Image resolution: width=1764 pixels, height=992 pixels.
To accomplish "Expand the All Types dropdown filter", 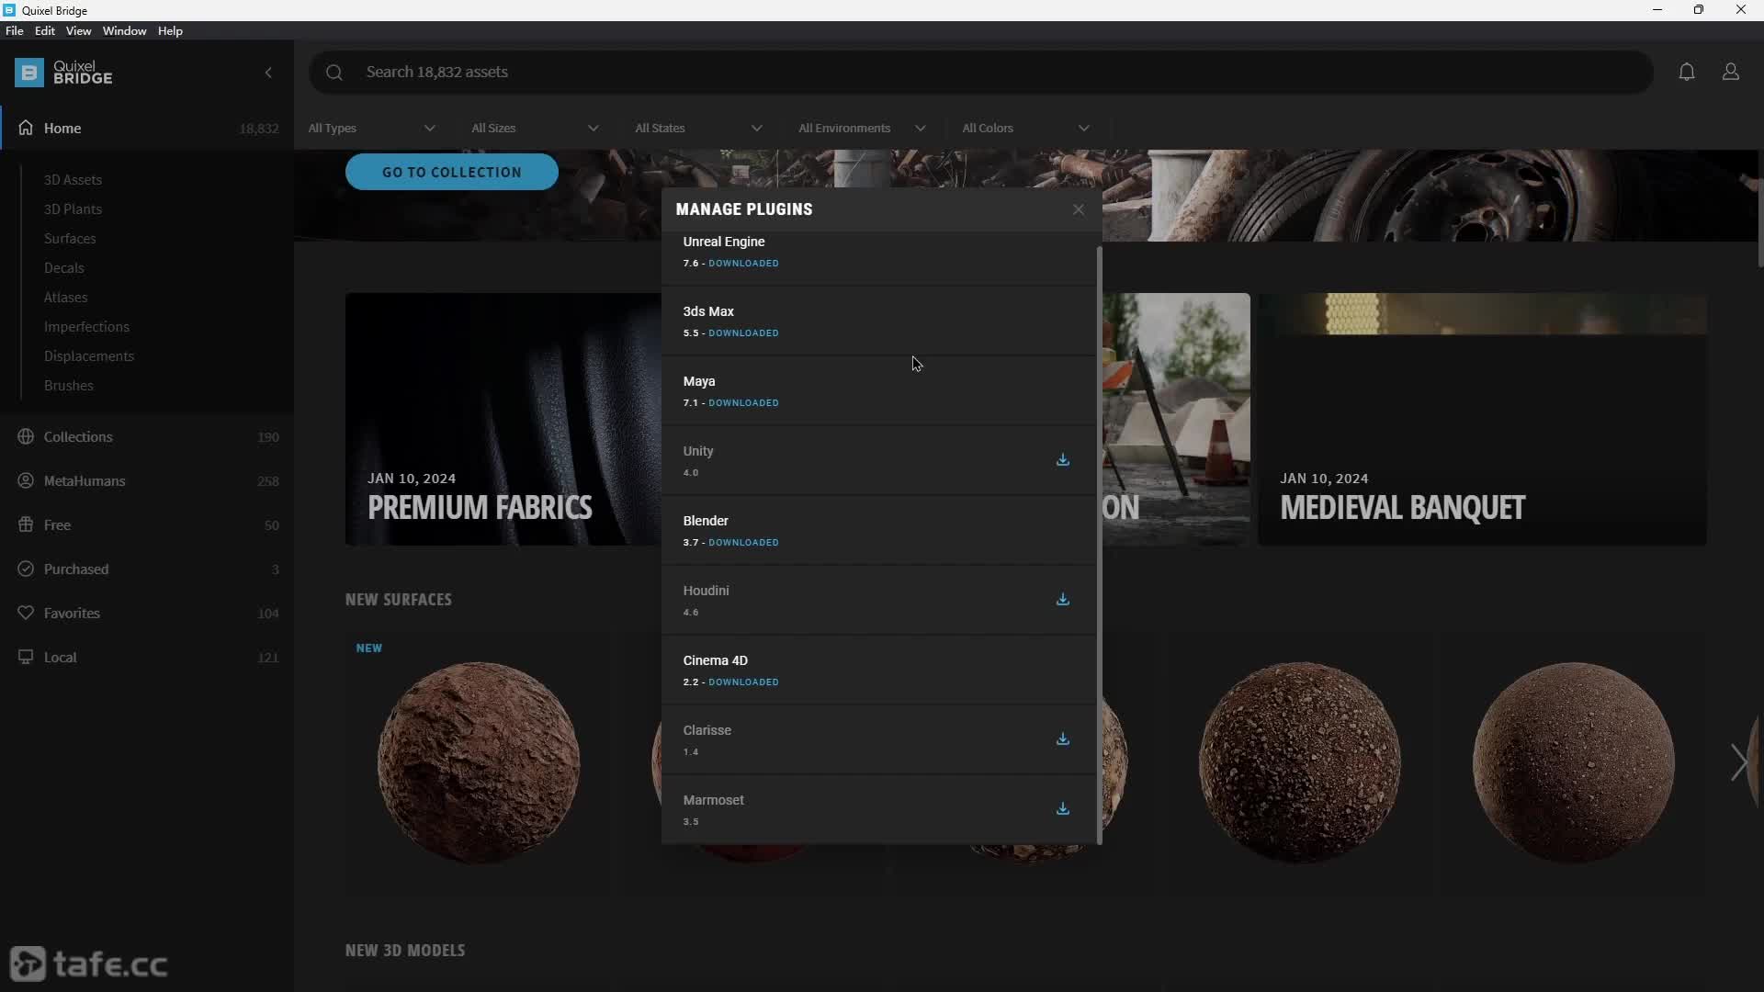I will tap(371, 127).
